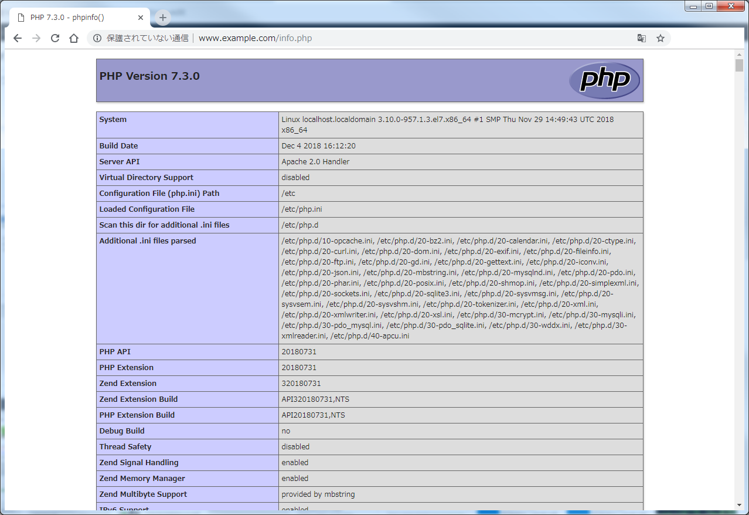Click the scrollbar up arrow
This screenshot has width=749, height=515.
coord(739,54)
